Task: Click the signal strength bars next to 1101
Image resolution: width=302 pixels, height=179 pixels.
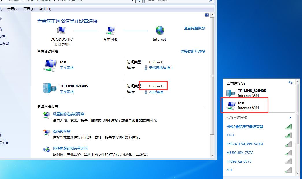Action: [x=288, y=135]
